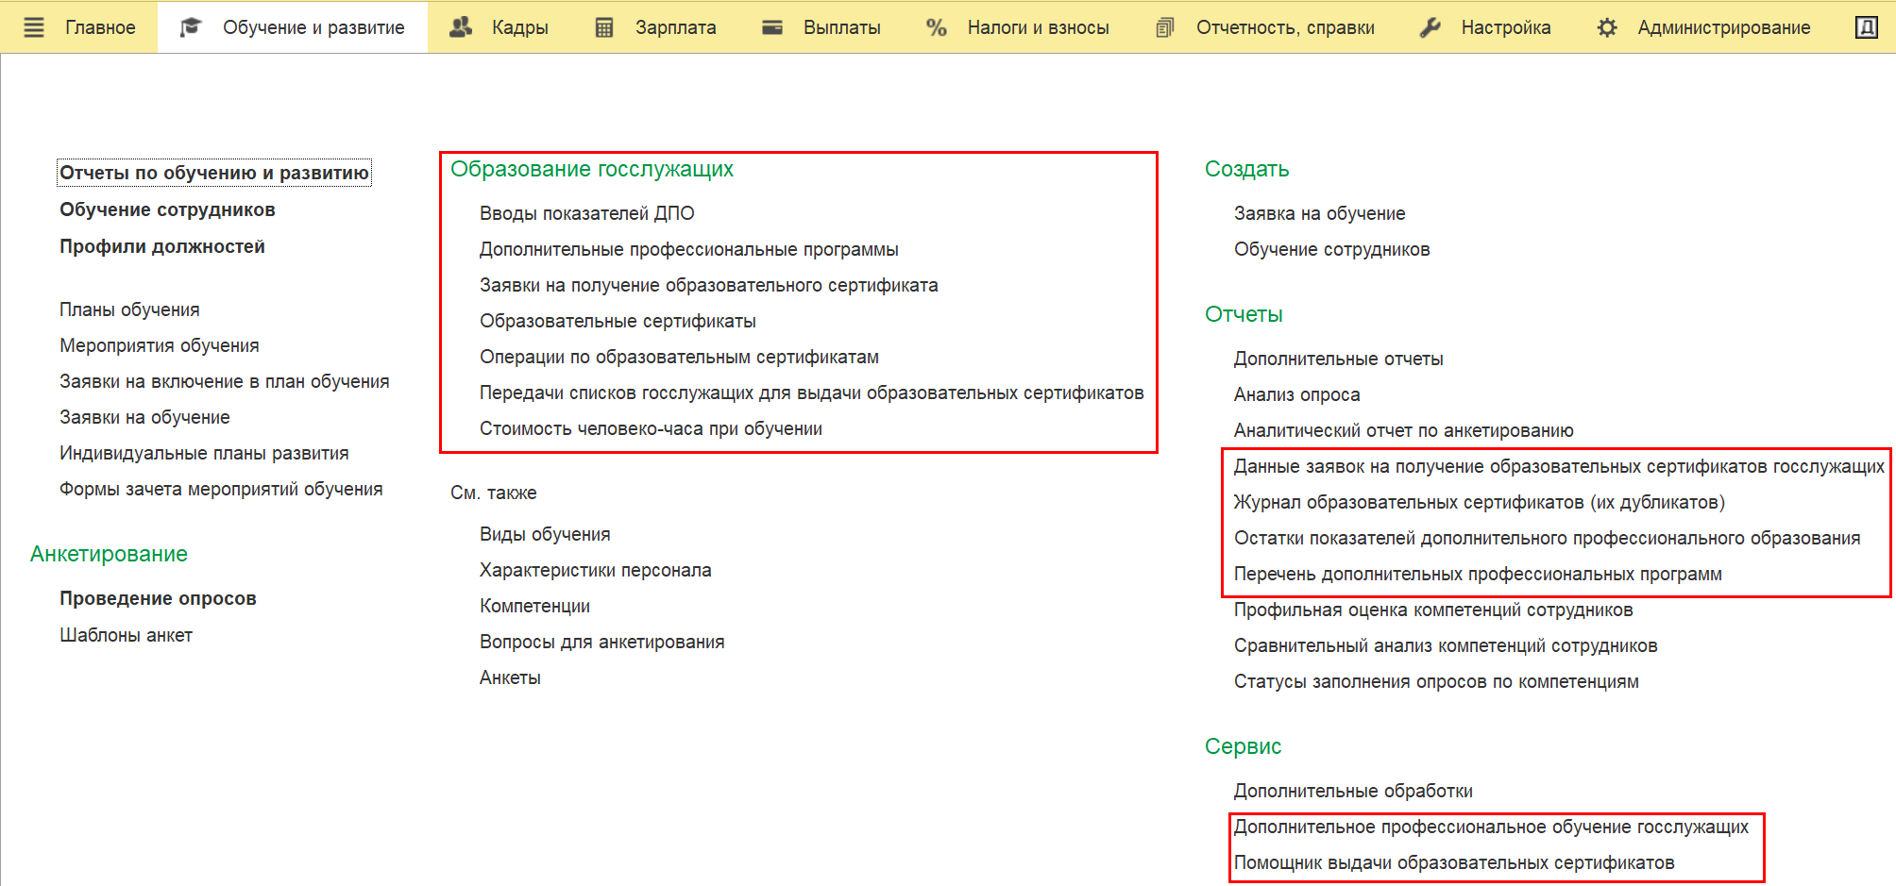
Task: Open Индивидуальные планы развития
Action: [204, 453]
